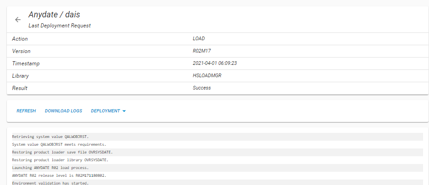Click the caret arrow beside DEPLOYMENT
The image size is (429, 185).
click(124, 111)
